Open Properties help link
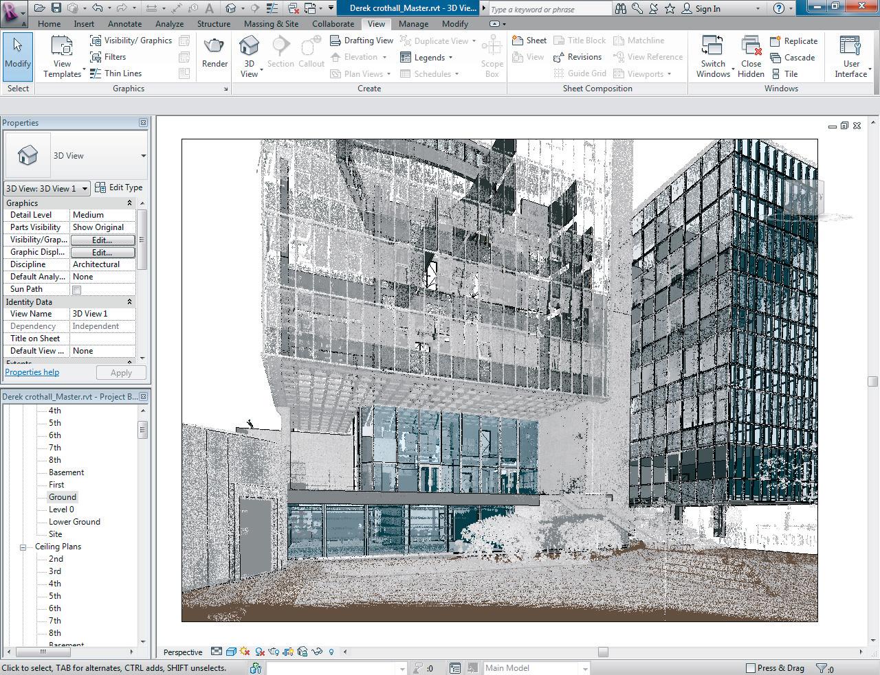880x675 pixels. 32,372
